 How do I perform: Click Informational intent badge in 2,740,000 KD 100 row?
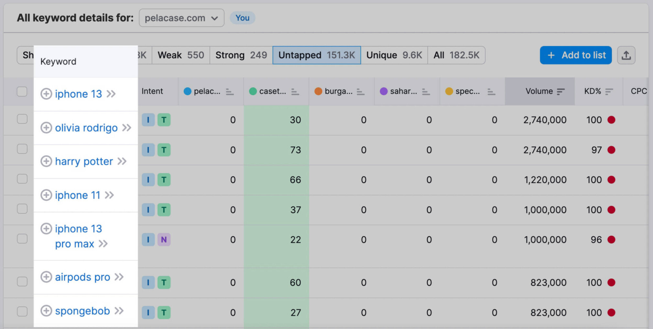pyautogui.click(x=148, y=120)
